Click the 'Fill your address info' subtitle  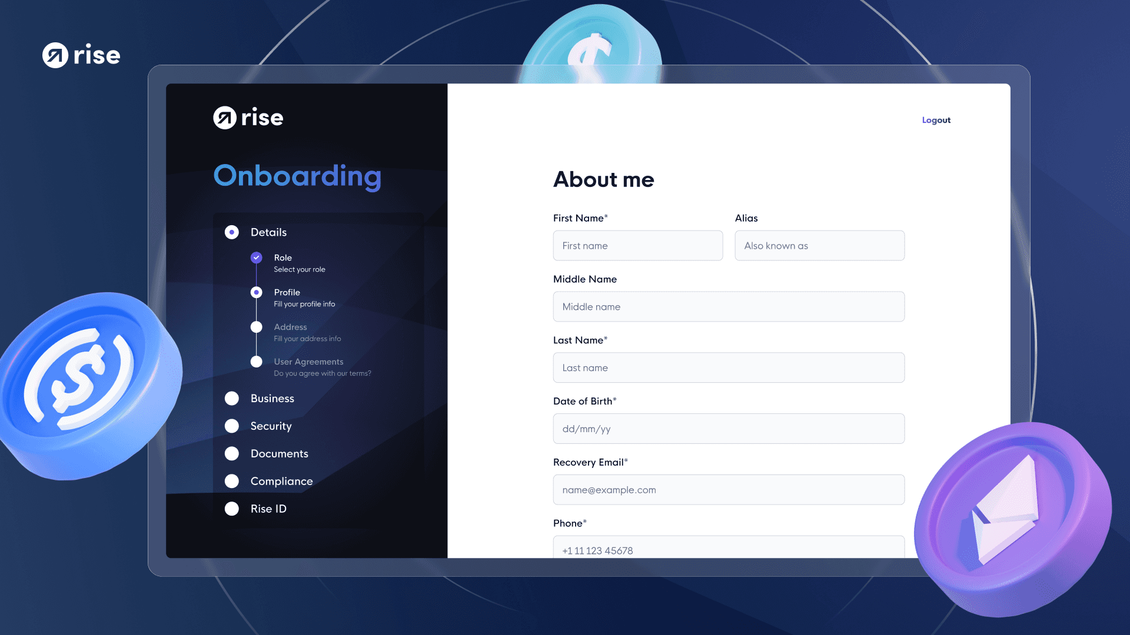pyautogui.click(x=307, y=339)
